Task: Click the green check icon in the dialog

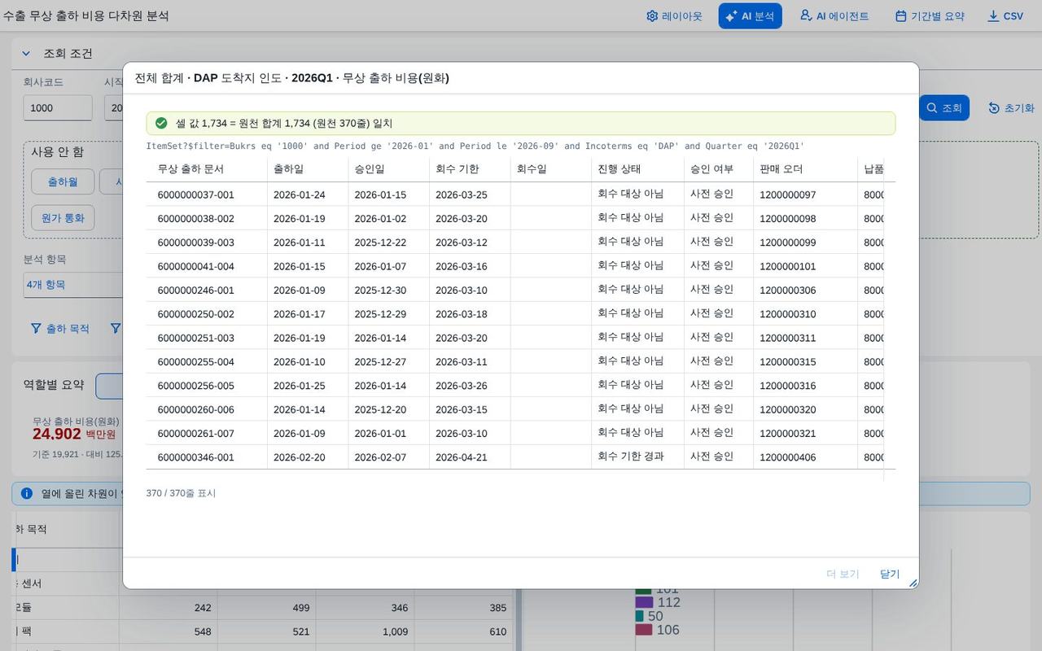Action: 161,123
